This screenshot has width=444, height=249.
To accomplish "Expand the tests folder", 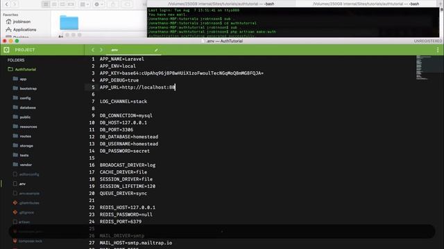I will (21, 155).
